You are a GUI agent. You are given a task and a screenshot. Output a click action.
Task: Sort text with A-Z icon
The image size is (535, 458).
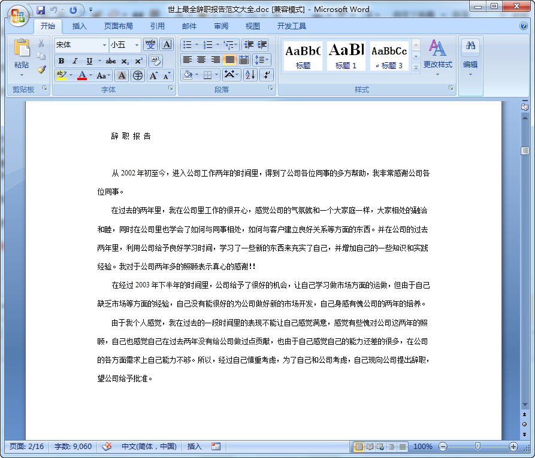point(250,75)
